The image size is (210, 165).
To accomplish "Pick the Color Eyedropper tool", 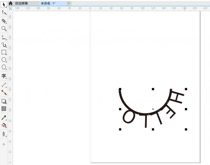I will point(4,117).
